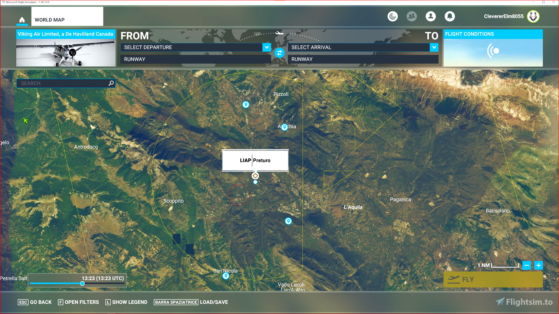Click the LIAP Preturo airport label
This screenshot has height=314, width=559.
(x=255, y=160)
